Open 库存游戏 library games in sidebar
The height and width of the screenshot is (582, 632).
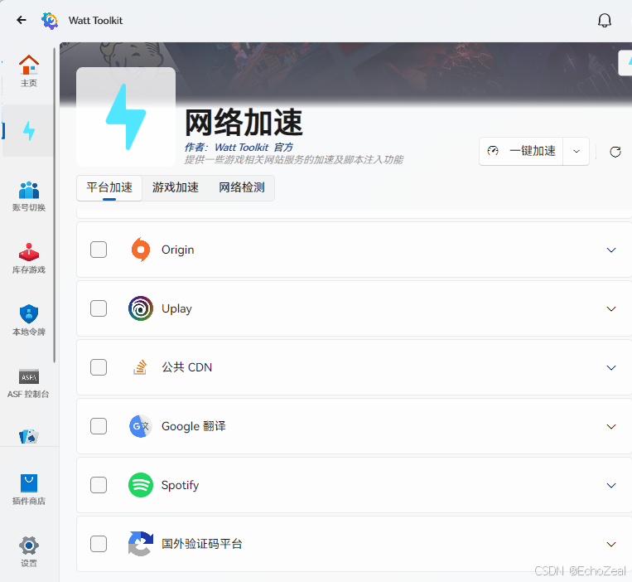point(29,259)
